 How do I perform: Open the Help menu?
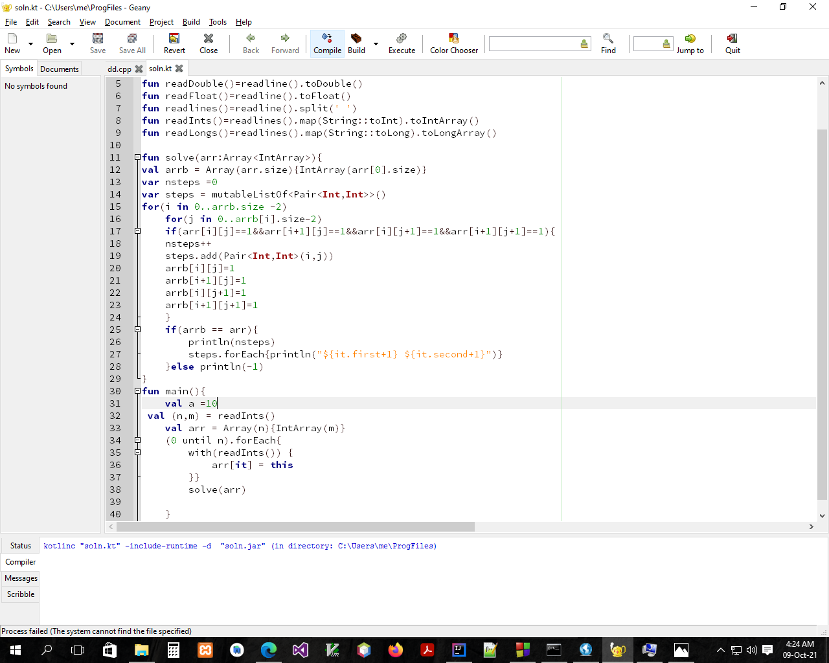244,22
